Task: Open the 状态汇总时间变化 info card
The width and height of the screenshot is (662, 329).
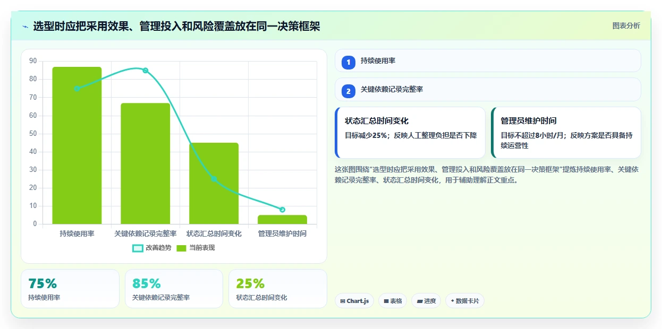Action: [410, 133]
